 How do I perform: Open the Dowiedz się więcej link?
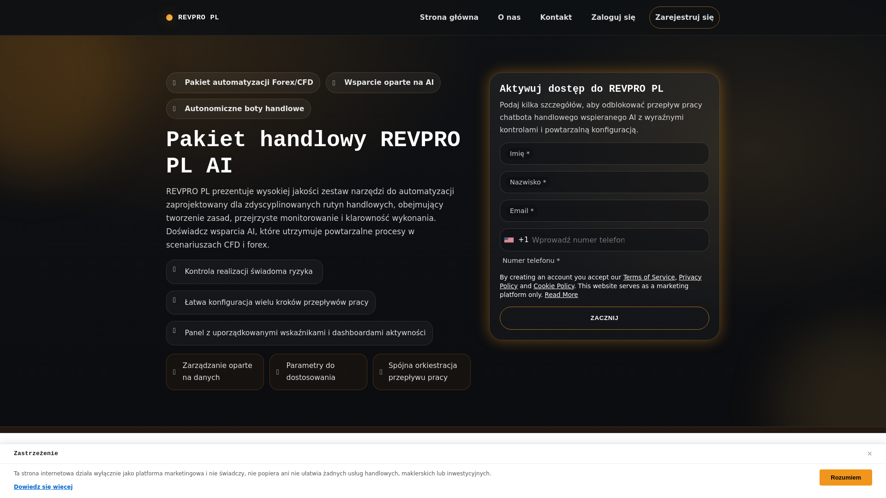tap(43, 487)
